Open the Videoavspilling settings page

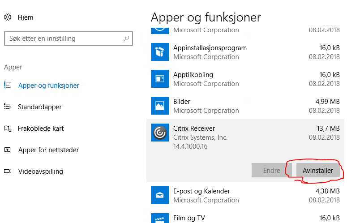41,171
